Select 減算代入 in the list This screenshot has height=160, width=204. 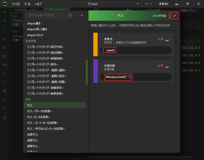click(x=55, y=140)
